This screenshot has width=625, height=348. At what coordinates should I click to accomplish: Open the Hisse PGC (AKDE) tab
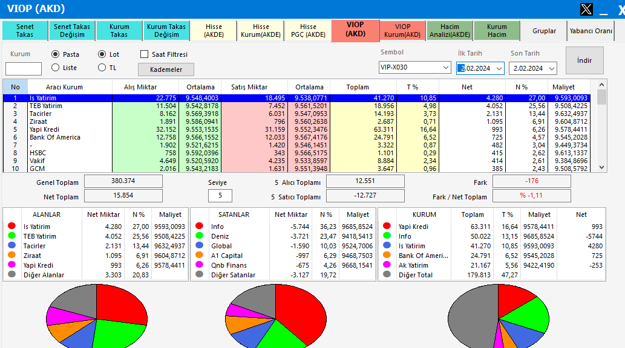(308, 31)
